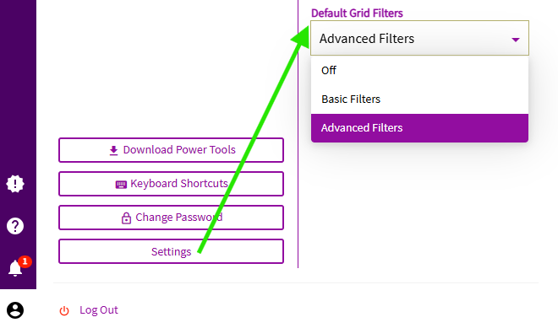Click the Advanced Filters combo box field
The image size is (558, 328).
coord(419,38)
